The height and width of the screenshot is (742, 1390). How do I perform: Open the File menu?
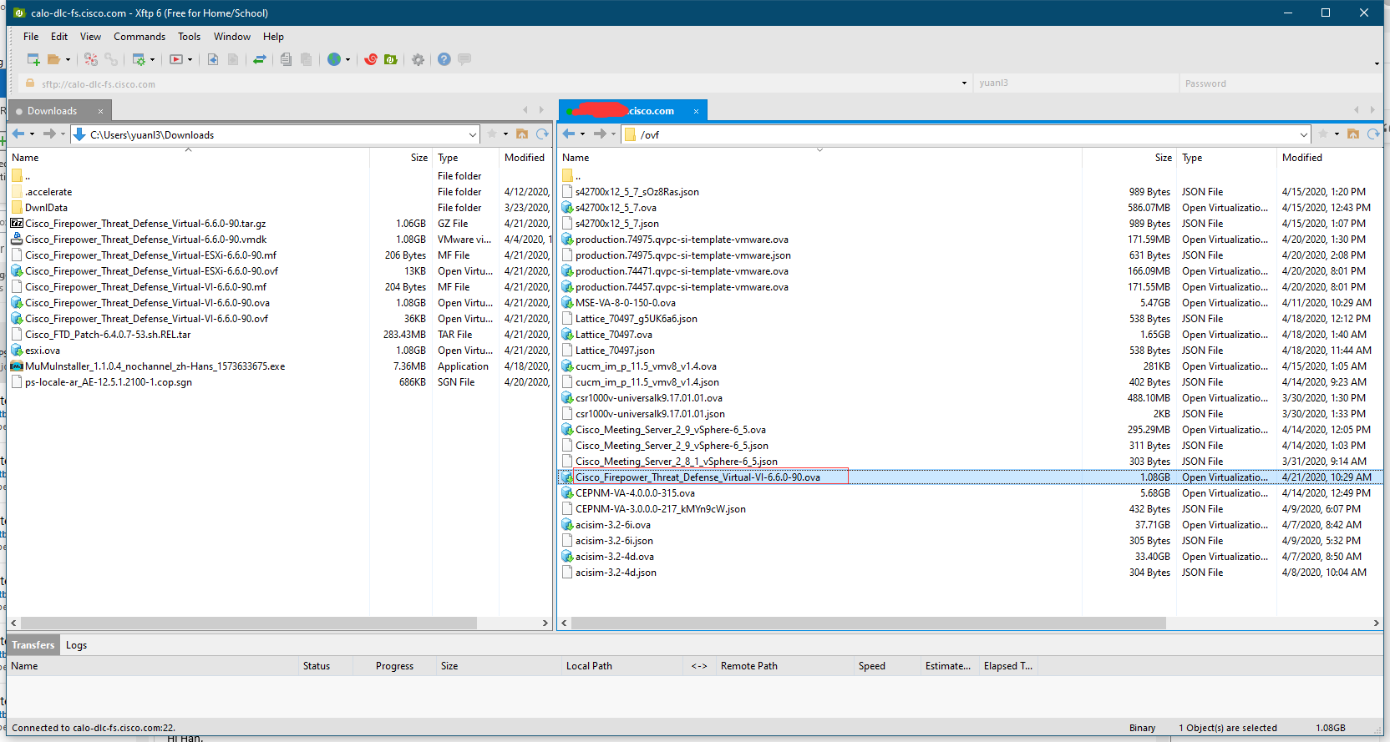tap(31, 37)
